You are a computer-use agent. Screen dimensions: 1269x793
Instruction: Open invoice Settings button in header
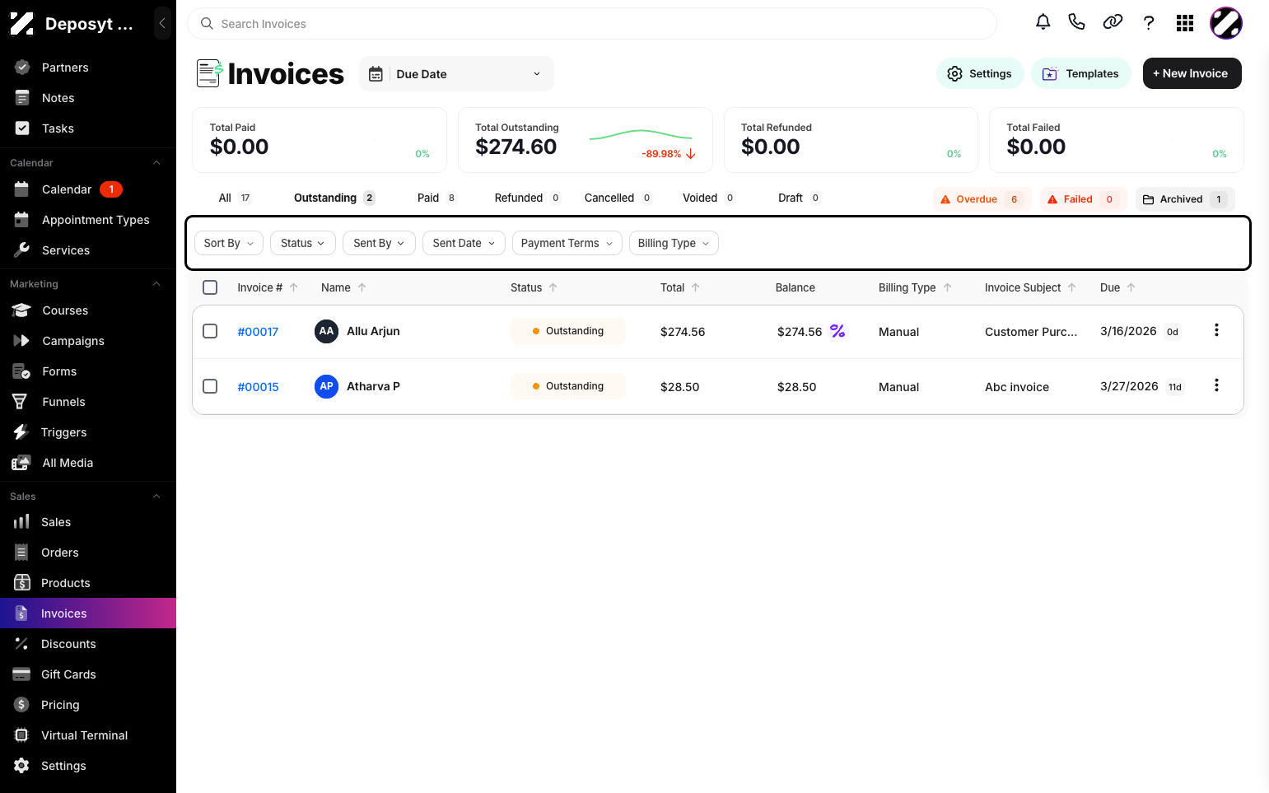click(x=979, y=73)
